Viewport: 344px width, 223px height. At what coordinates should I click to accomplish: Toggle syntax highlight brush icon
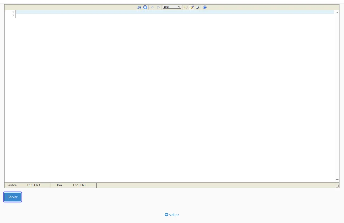[x=192, y=8]
